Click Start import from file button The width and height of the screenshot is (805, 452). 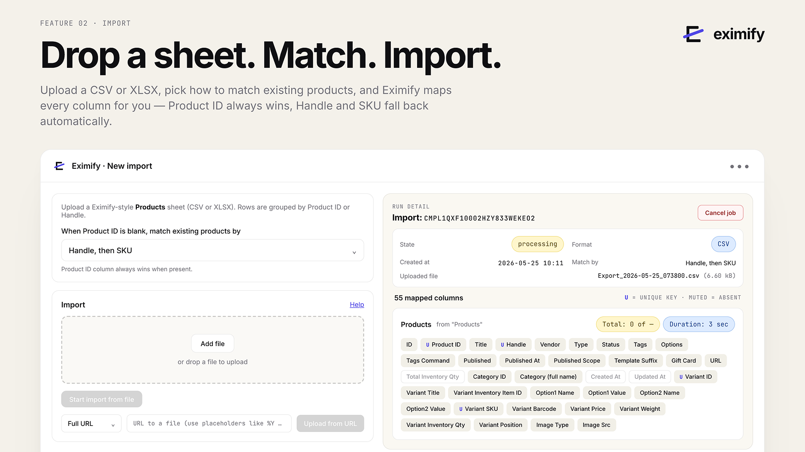(x=102, y=399)
